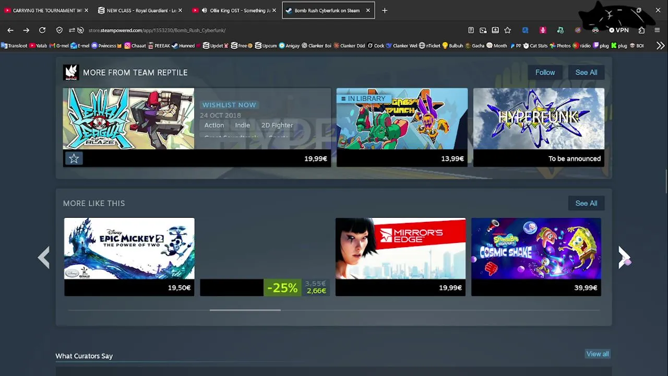Open the Anigay bookmark
668x376 pixels.
click(289, 45)
